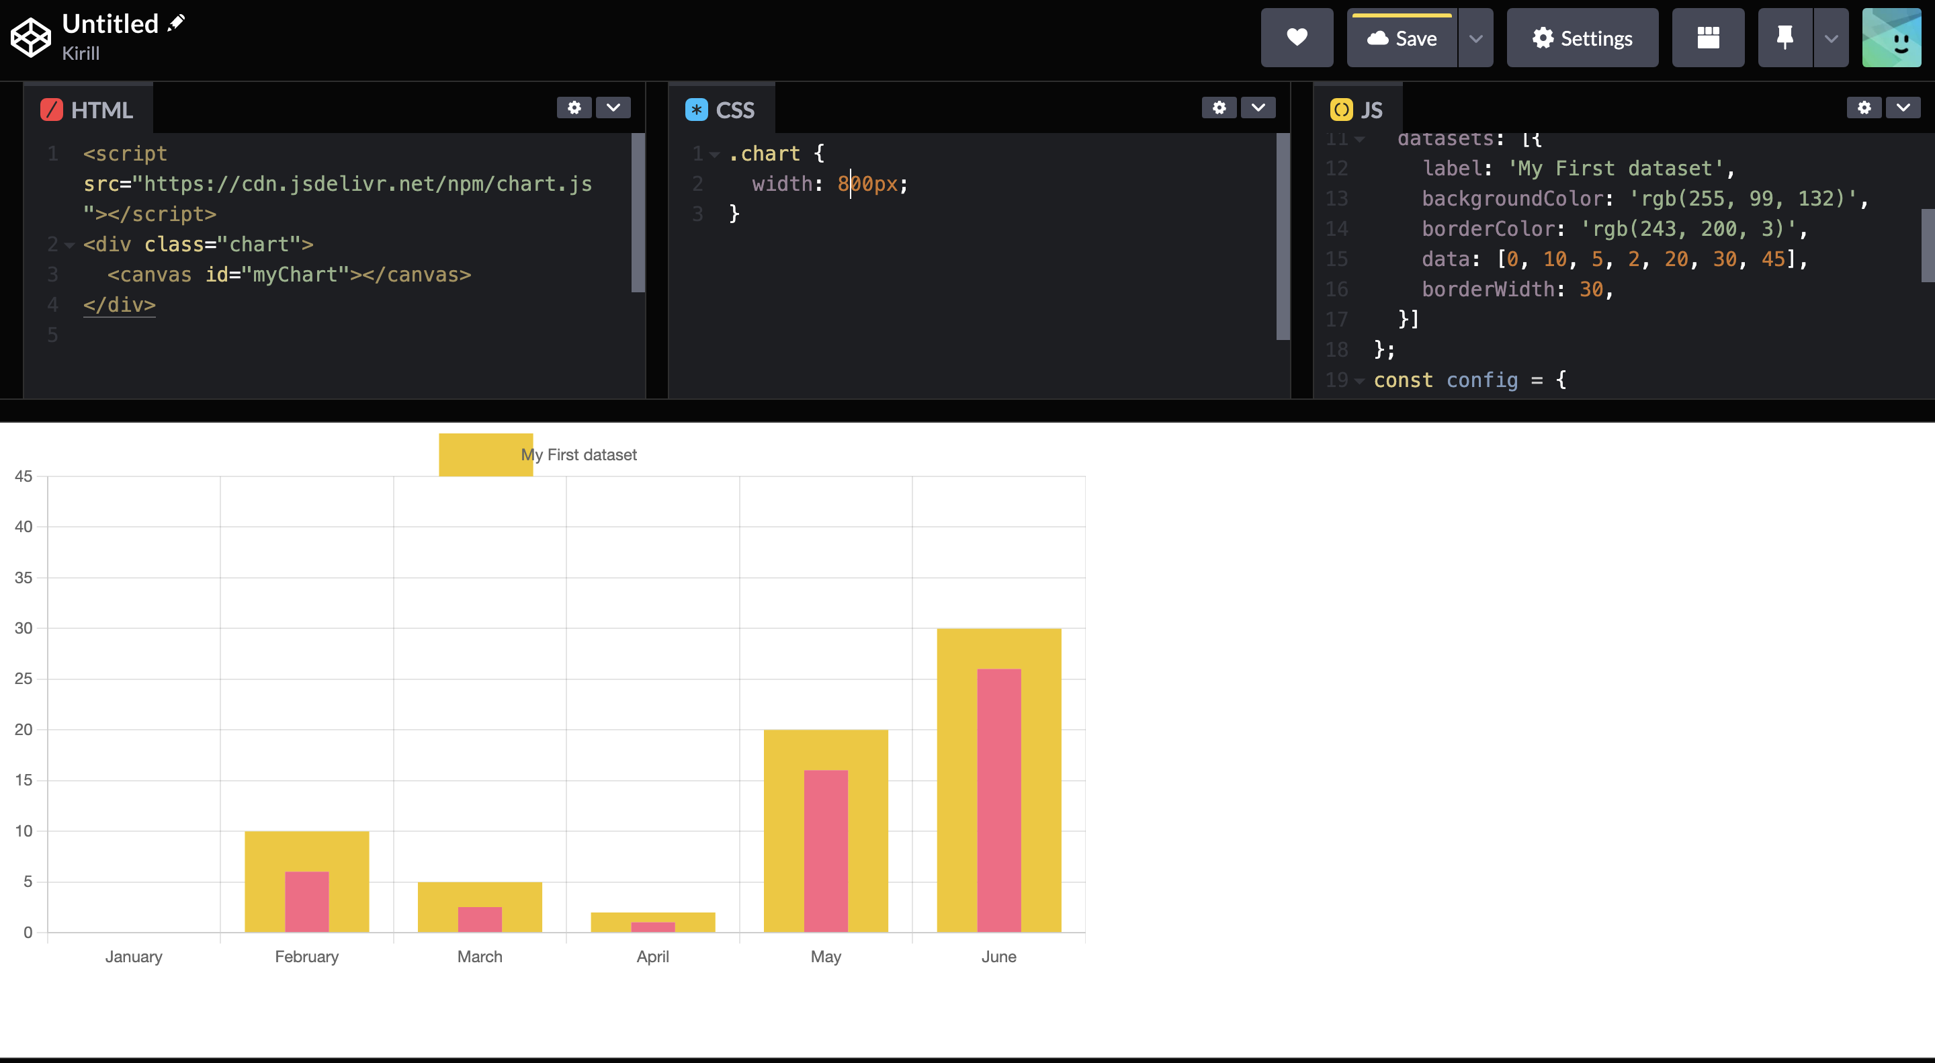The height and width of the screenshot is (1063, 1935).
Task: Click the CodePen logo icon
Action: pyautogui.click(x=31, y=38)
